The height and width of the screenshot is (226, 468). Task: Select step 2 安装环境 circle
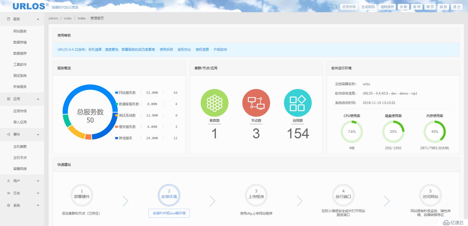click(169, 195)
